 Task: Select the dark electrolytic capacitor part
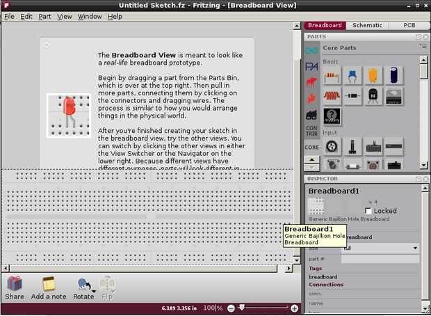coord(393,75)
